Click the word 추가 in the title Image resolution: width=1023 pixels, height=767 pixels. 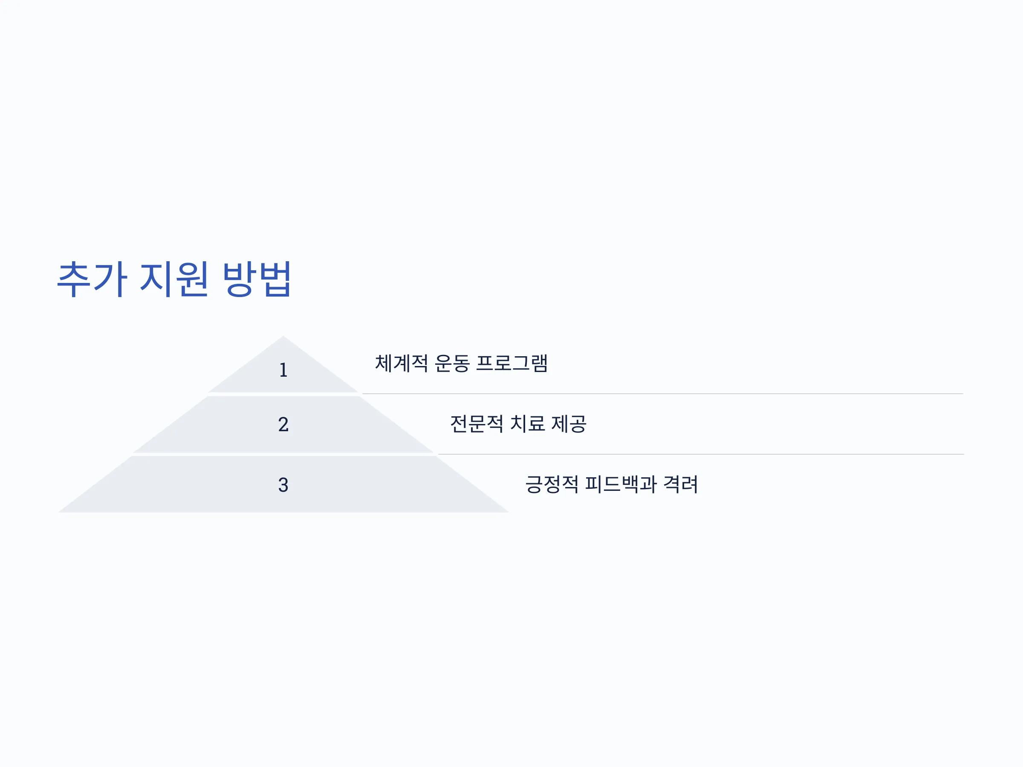tap(92, 279)
